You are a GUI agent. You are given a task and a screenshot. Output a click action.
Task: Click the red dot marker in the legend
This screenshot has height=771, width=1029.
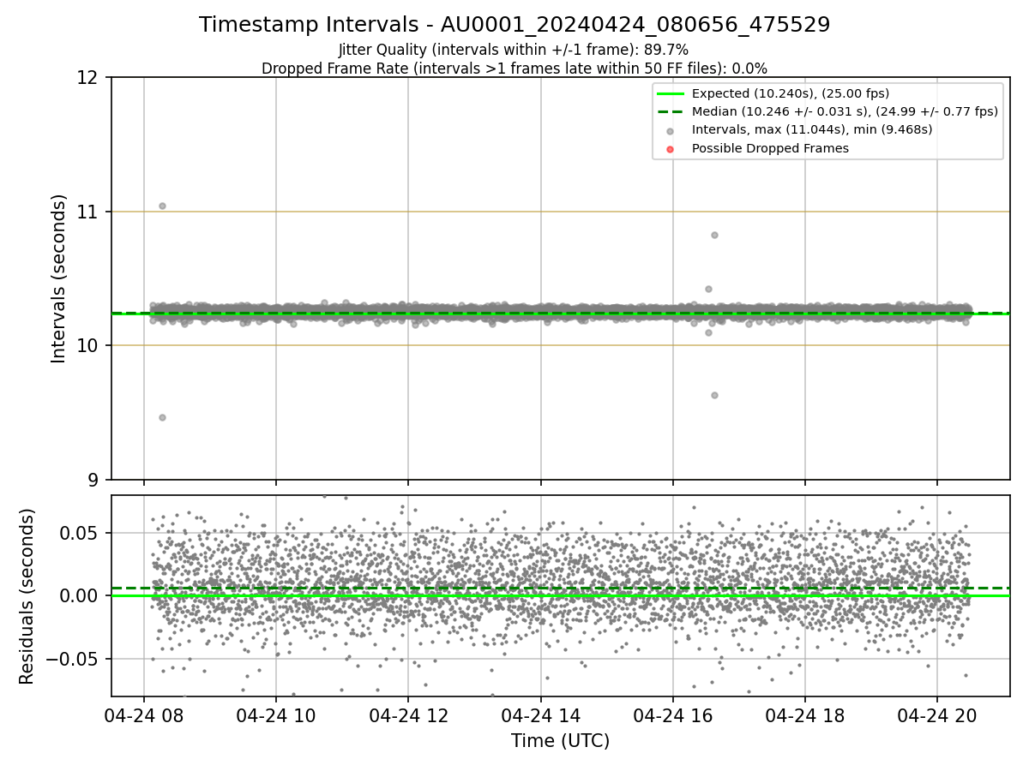tap(671, 149)
